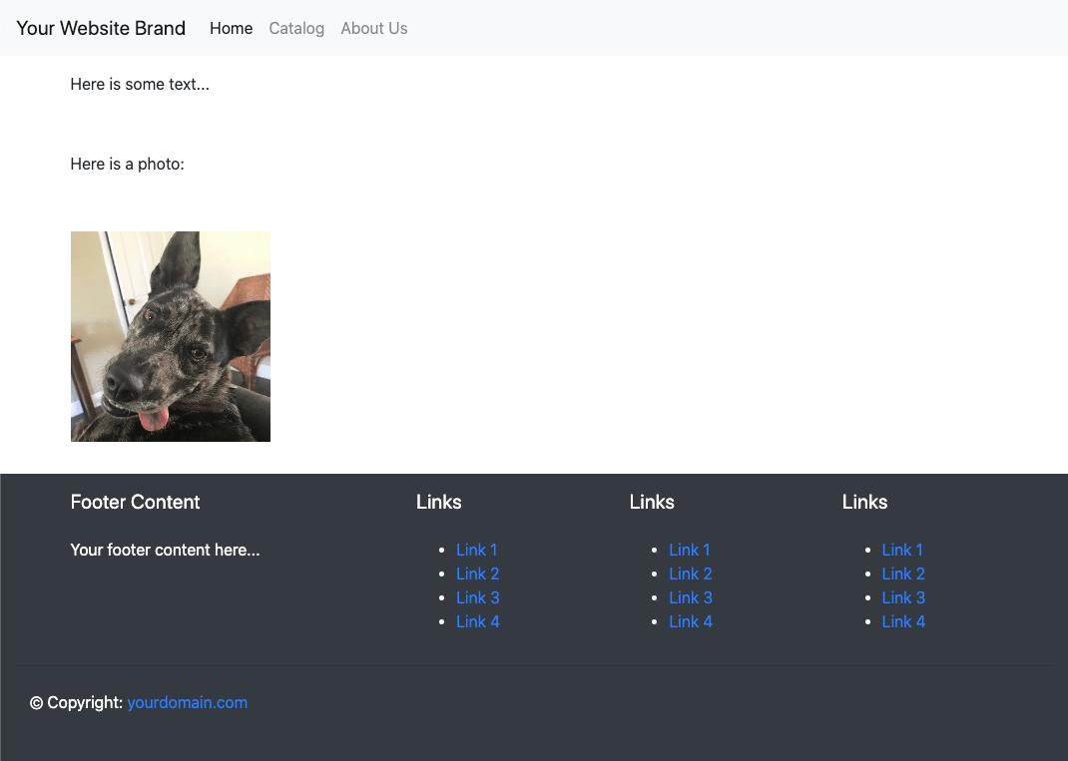Open the About Us nav link

pyautogui.click(x=373, y=28)
